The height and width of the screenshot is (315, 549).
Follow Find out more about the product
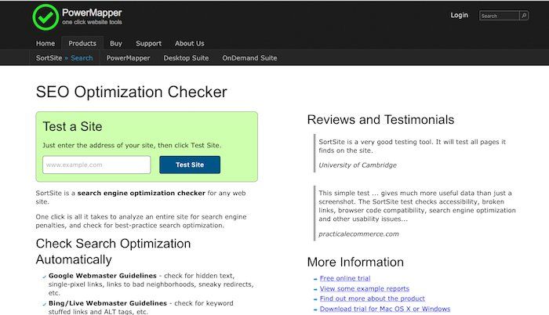[x=373, y=299]
